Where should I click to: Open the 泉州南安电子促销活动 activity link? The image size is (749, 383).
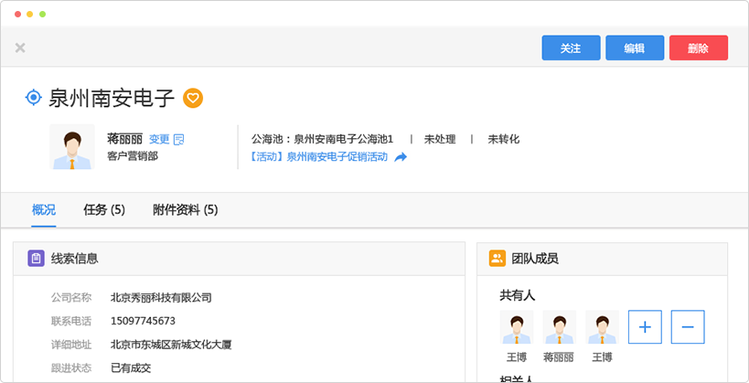tap(319, 157)
